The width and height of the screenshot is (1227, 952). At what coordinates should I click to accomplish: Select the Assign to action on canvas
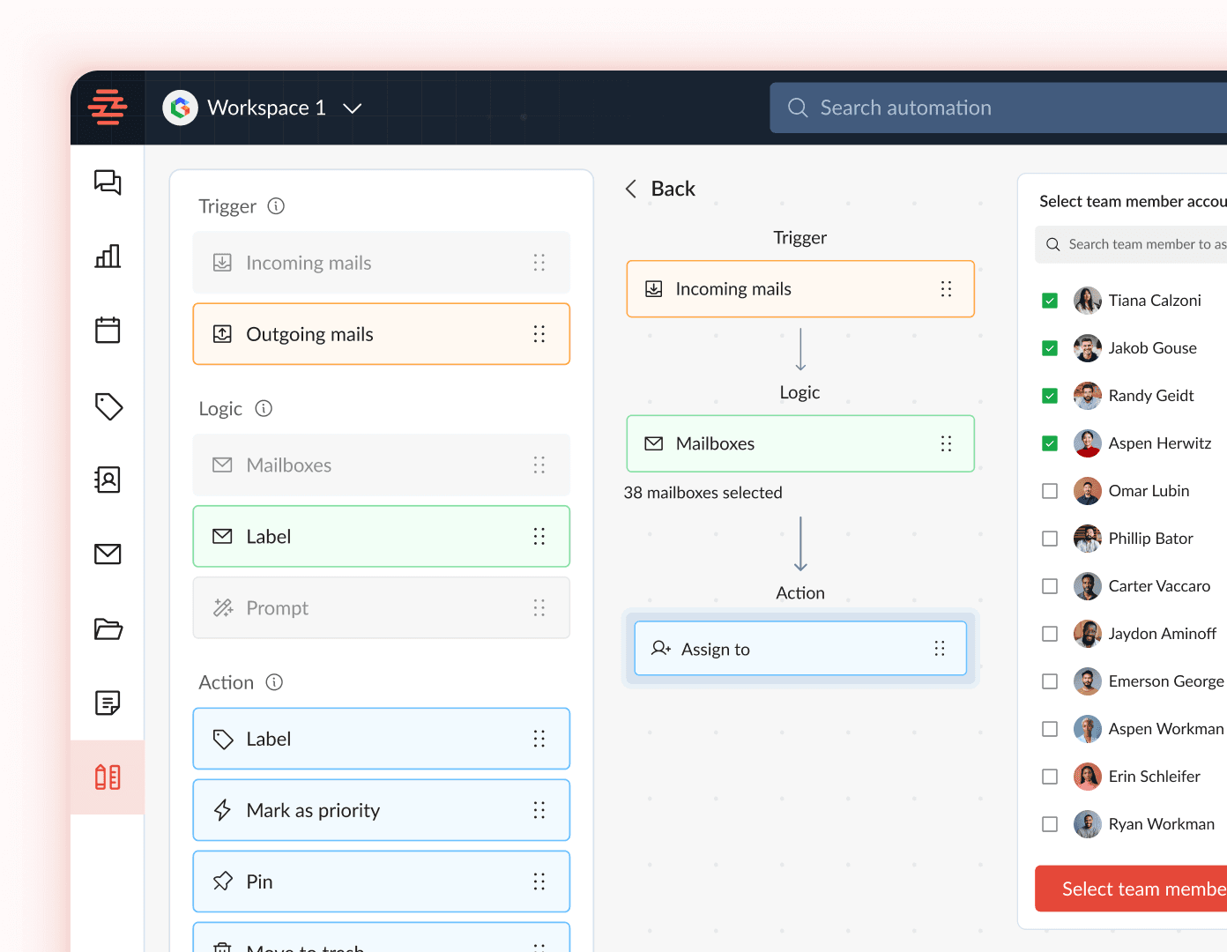point(800,649)
